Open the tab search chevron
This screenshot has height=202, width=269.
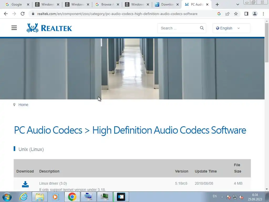[x=237, y=4]
